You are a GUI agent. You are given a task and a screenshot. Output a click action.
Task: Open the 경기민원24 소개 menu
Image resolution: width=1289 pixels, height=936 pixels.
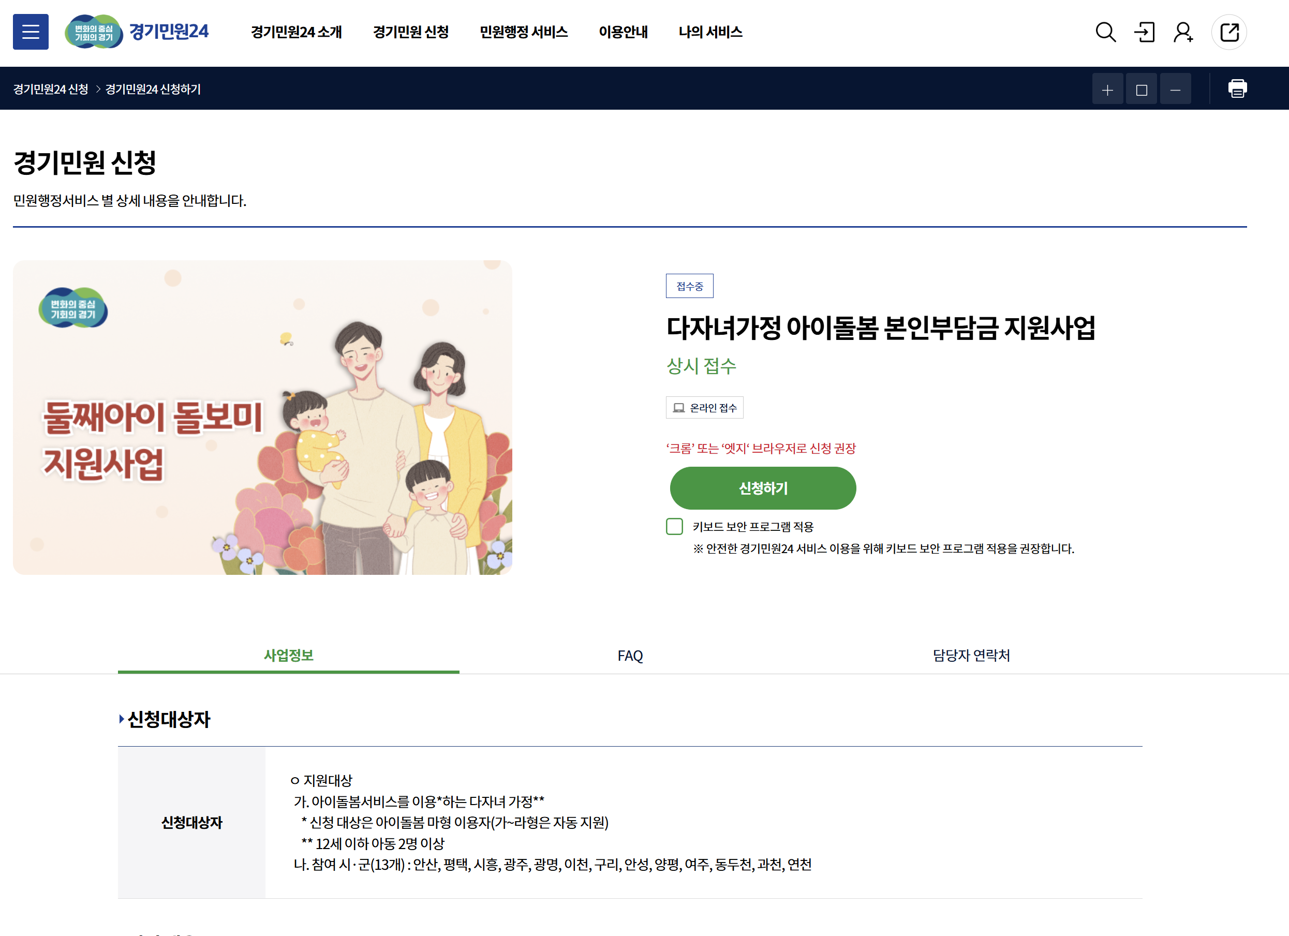(296, 32)
